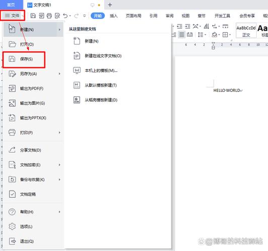The width and height of the screenshot is (268, 251).
Task: Click the increase indent icon
Action: (x=187, y=26)
